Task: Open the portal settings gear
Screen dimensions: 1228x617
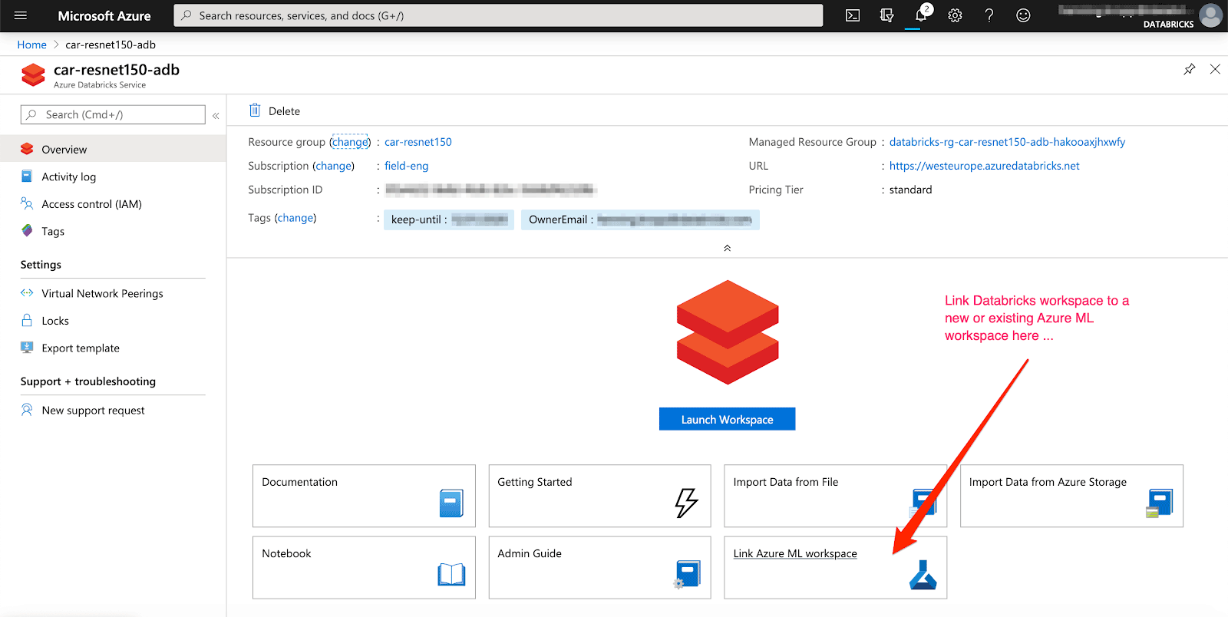Action: pyautogui.click(x=955, y=15)
